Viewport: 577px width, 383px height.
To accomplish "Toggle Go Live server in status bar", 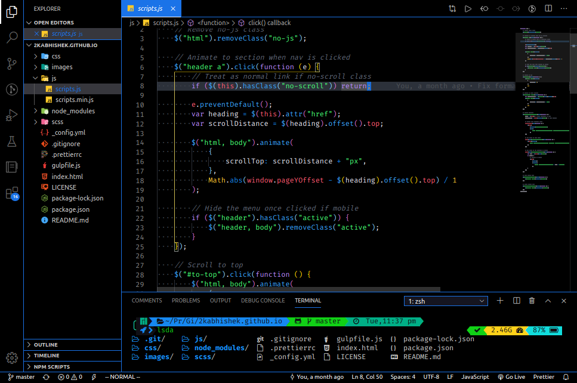I will click(x=511, y=377).
